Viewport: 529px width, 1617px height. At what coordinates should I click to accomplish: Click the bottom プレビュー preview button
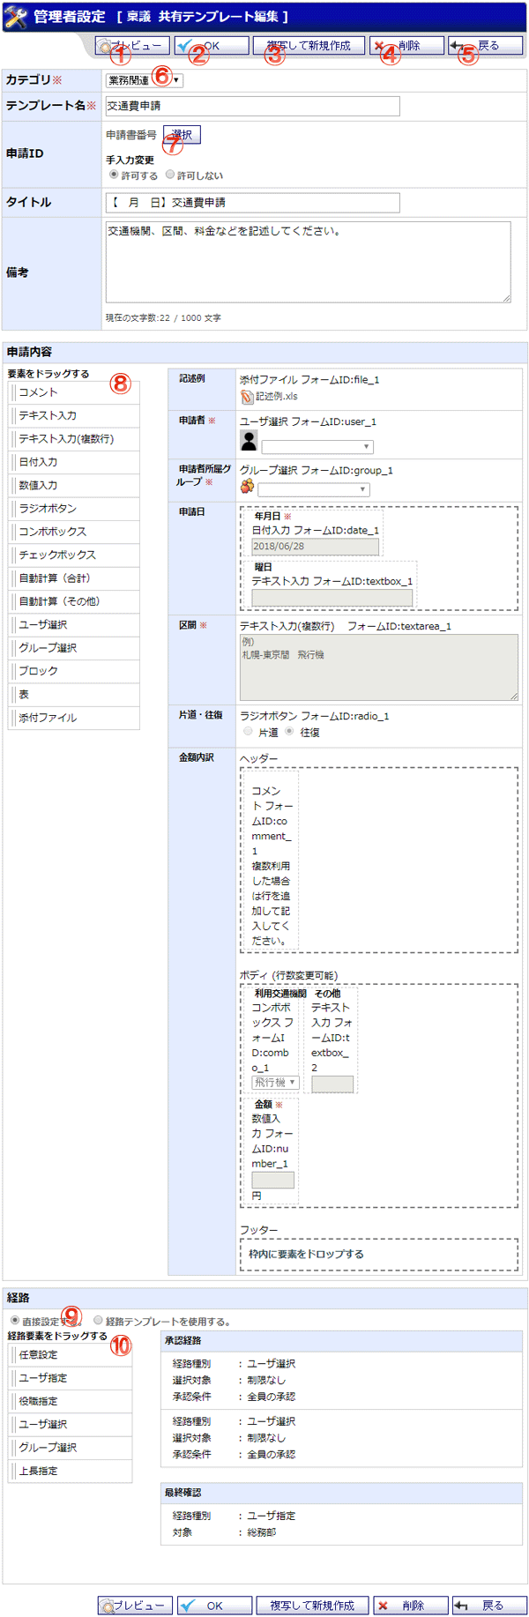[136, 1606]
